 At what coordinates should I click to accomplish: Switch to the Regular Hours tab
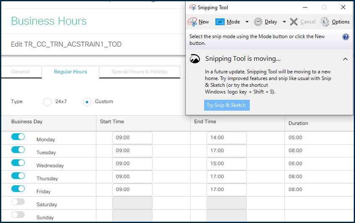coord(70,72)
